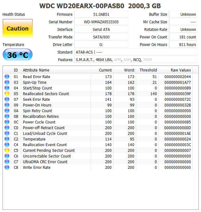
Task: Click the Firmware value 51.0AB51
Action: (101, 14)
